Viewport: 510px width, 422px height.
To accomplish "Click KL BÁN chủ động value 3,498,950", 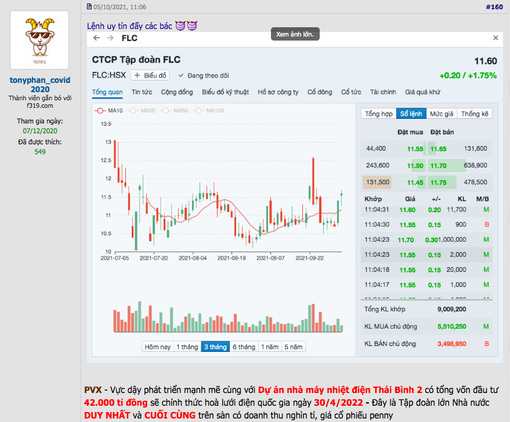I will pyautogui.click(x=451, y=344).
